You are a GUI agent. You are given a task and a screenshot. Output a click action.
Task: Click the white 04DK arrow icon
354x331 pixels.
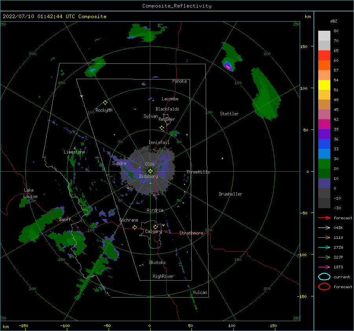[x=324, y=228]
